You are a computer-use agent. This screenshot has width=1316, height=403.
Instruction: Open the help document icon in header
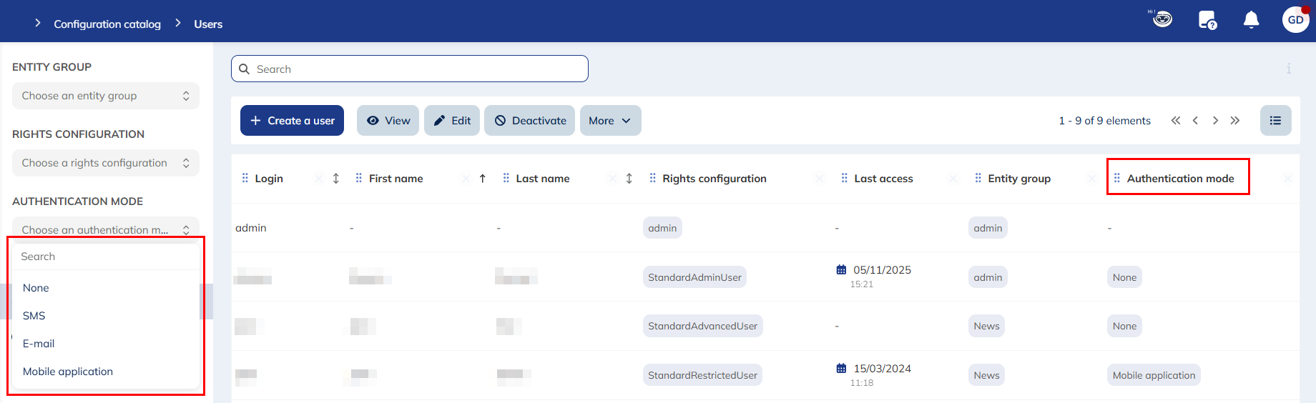coord(1207,20)
